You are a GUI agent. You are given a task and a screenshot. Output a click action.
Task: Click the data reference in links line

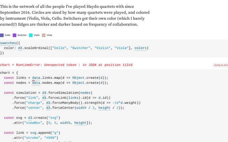click(x=36, y=78)
